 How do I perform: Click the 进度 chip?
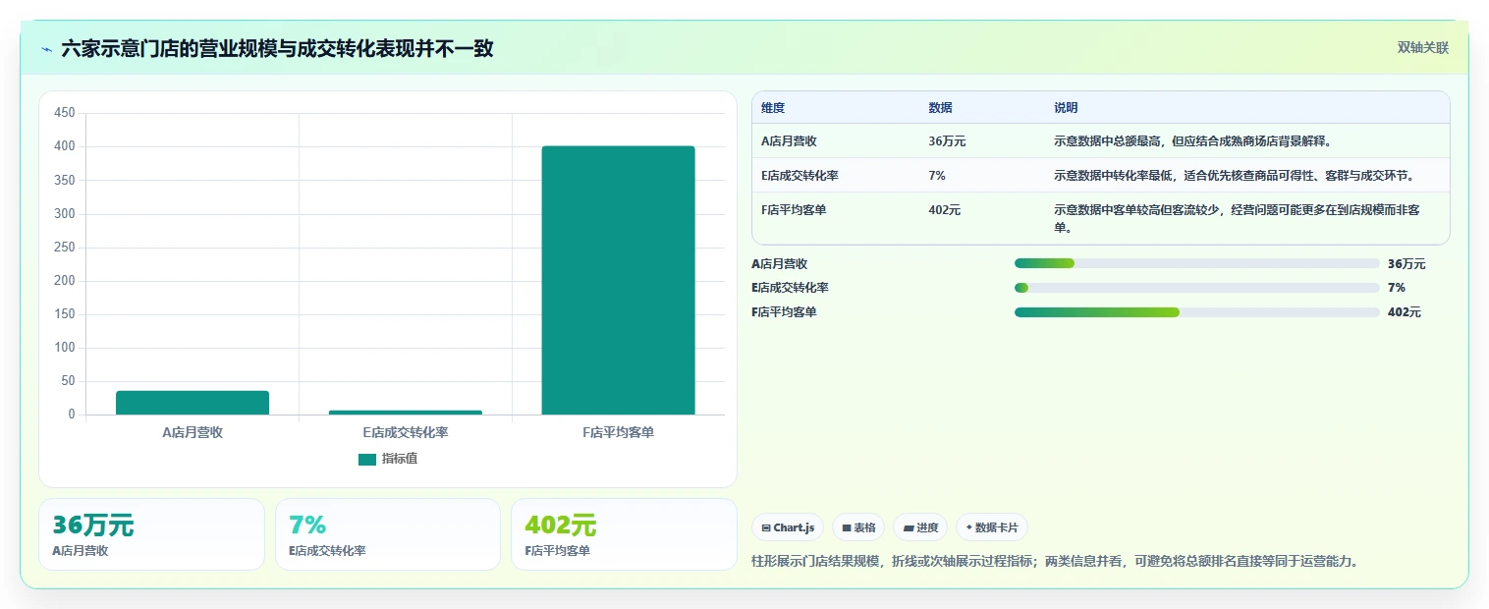point(920,527)
